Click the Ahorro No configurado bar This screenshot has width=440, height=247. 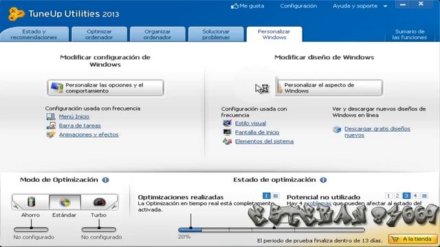[x=31, y=229]
